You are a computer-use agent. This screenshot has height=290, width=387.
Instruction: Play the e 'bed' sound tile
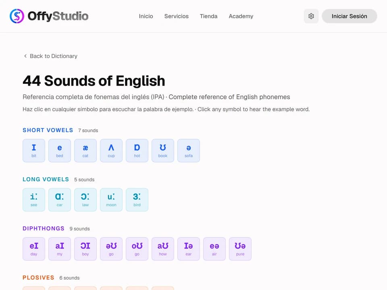pyautogui.click(x=60, y=151)
